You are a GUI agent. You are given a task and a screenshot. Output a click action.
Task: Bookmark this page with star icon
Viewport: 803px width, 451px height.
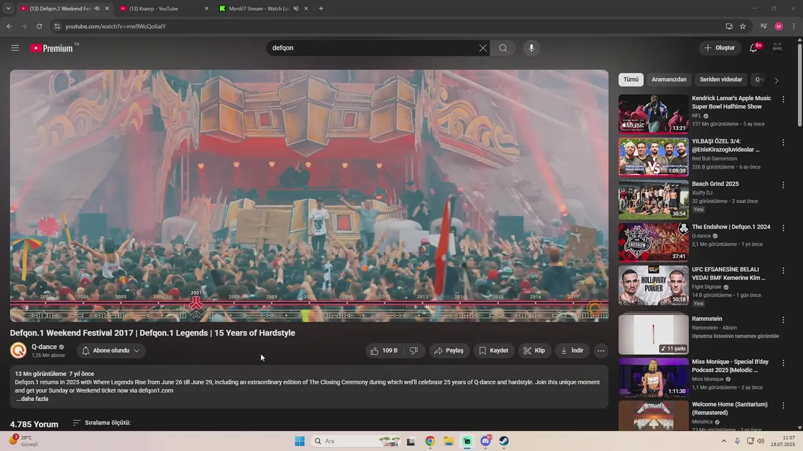tap(743, 26)
